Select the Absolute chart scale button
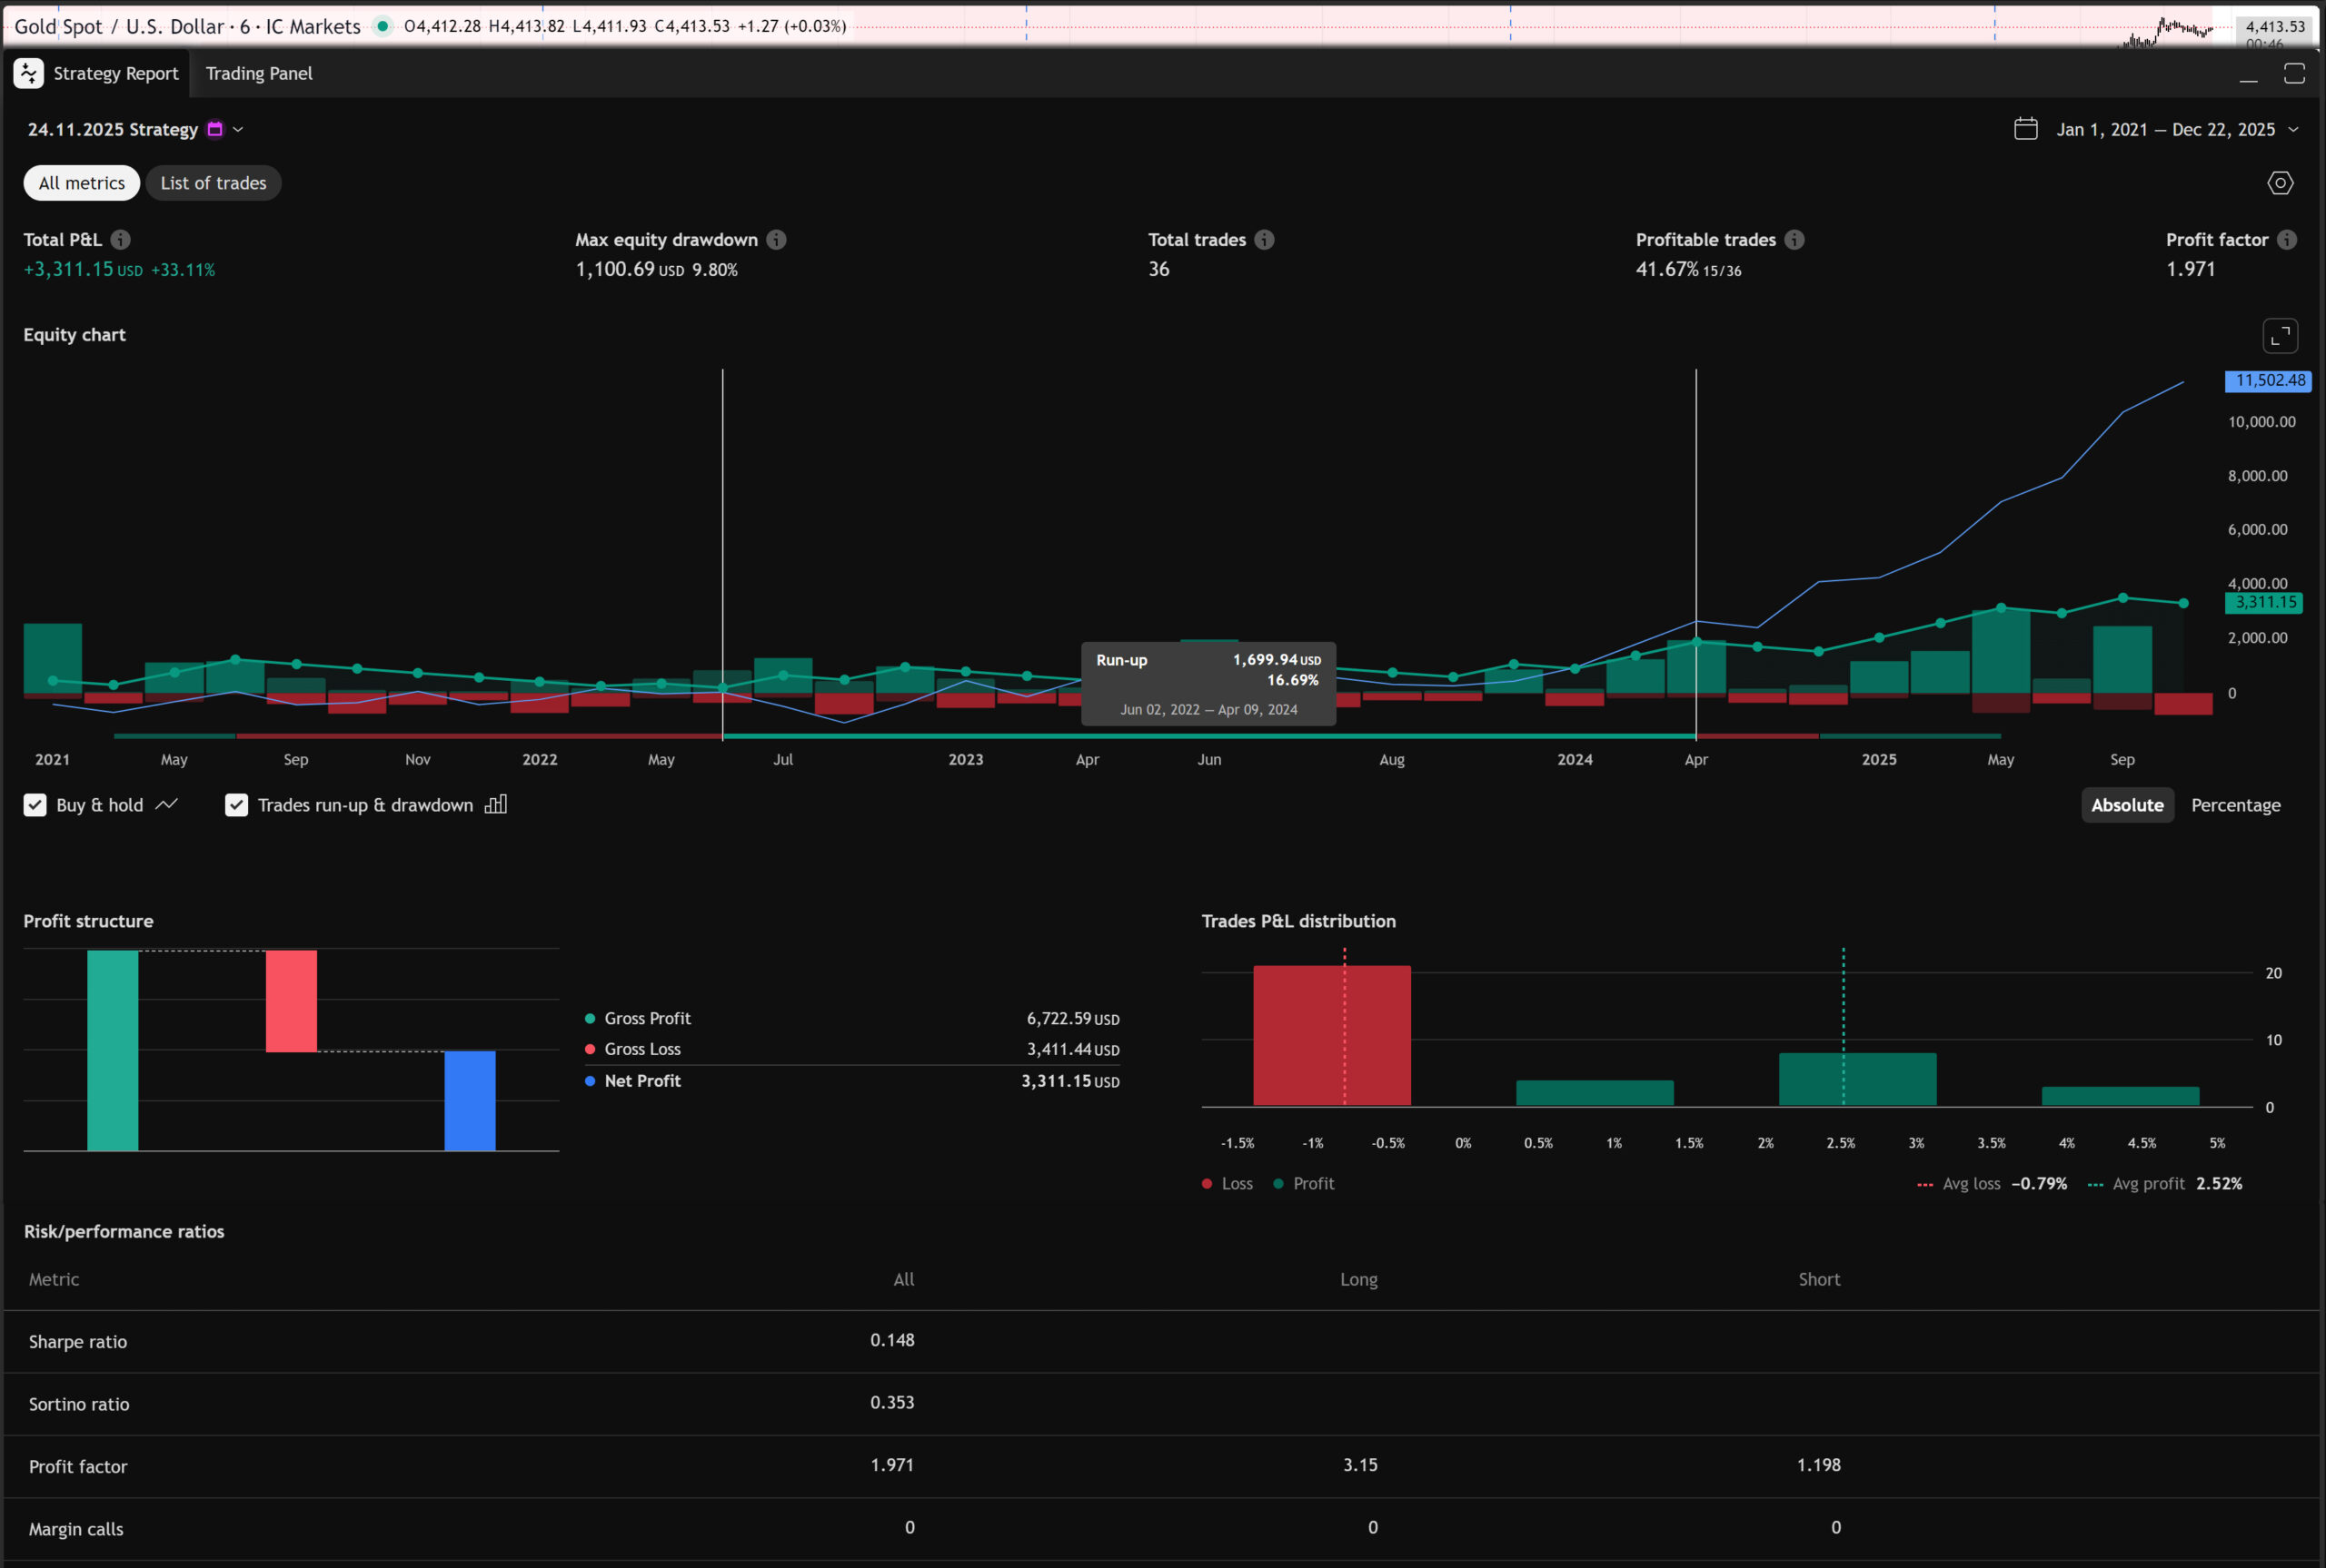This screenshot has width=2326, height=1568. tap(2127, 805)
